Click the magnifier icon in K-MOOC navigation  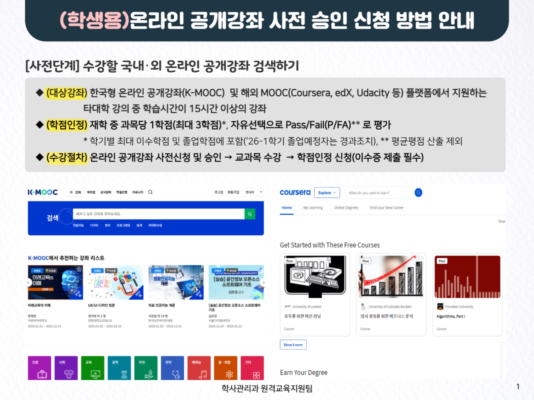coord(150,192)
